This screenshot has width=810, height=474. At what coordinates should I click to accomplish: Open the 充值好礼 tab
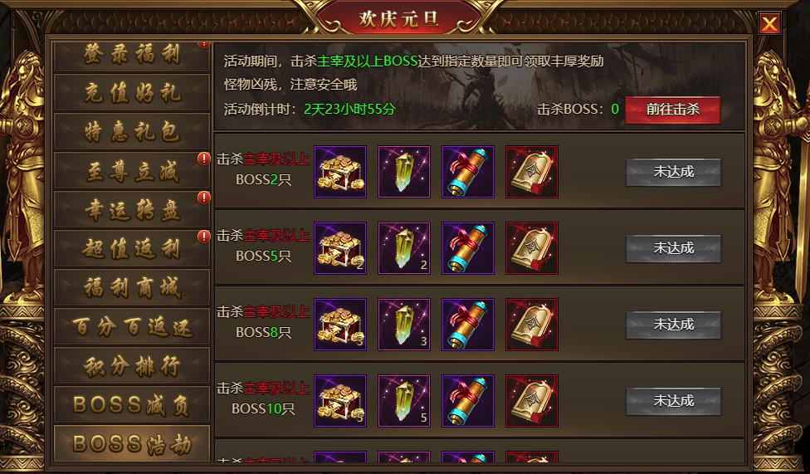[x=132, y=93]
